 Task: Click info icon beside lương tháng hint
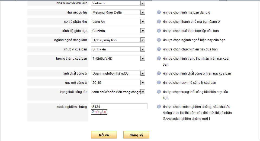(159, 58)
